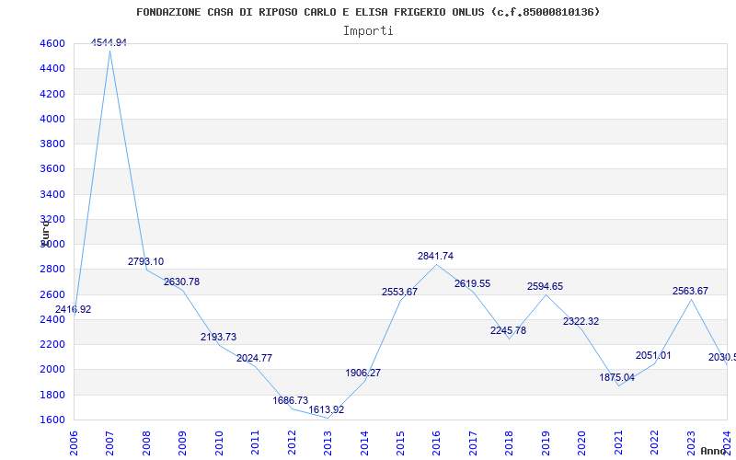Select data label 1686.73
The image size is (736, 460).
[x=291, y=401]
